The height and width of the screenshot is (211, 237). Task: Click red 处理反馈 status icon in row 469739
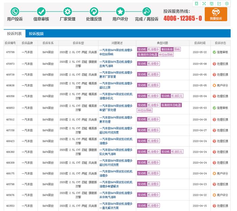(214, 75)
